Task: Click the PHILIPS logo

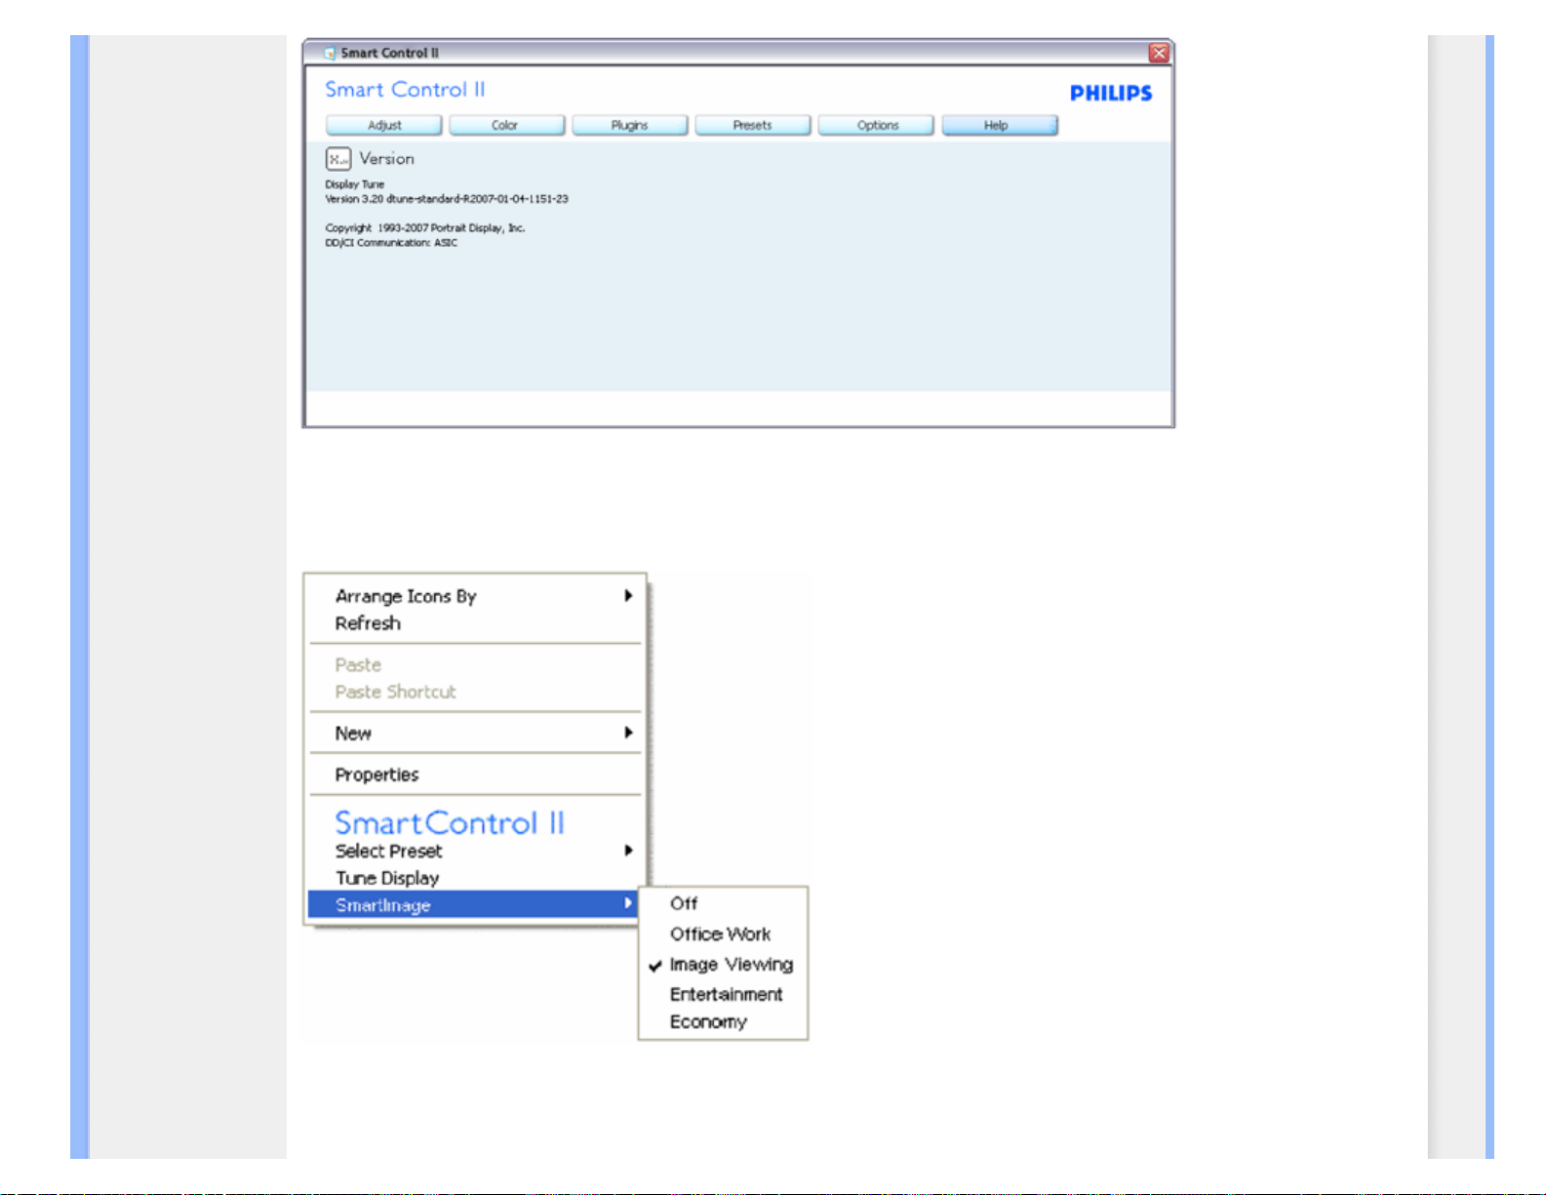Action: [1111, 93]
